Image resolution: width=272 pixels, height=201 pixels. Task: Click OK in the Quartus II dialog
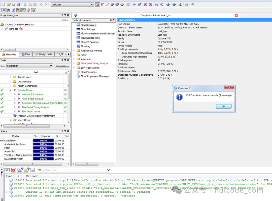223,106
